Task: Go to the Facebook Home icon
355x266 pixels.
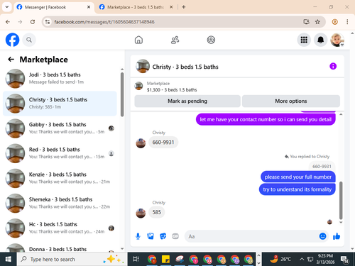Action: click(138, 40)
